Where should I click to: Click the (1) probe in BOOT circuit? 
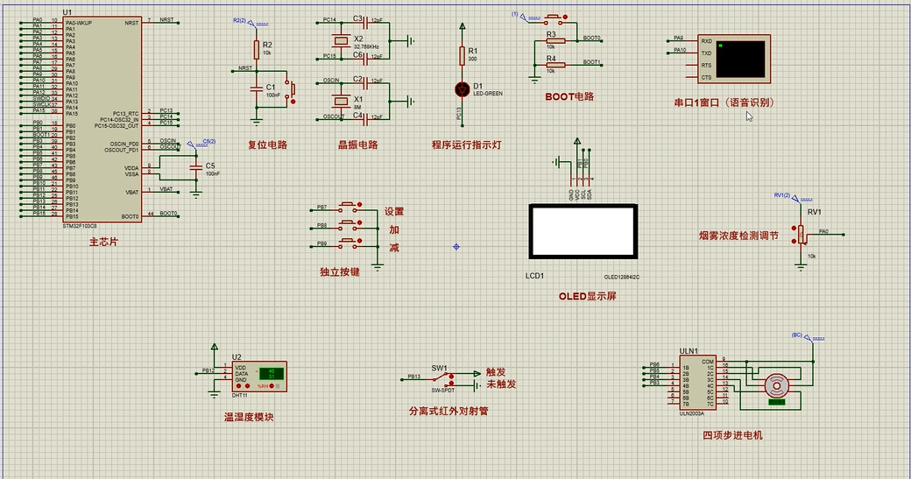click(x=524, y=17)
